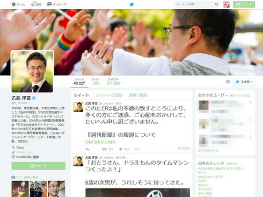Image resolution: width=263 pixels, height=197 pixels.
Task: Open the first media thumbnail with toy
Action: 20,189
